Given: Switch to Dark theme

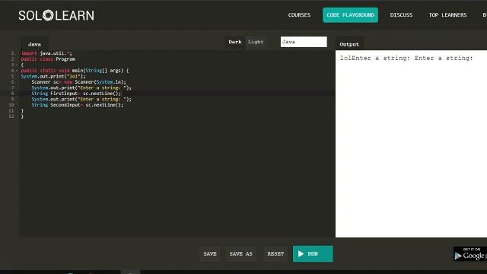Looking at the screenshot, I should tap(235, 42).
